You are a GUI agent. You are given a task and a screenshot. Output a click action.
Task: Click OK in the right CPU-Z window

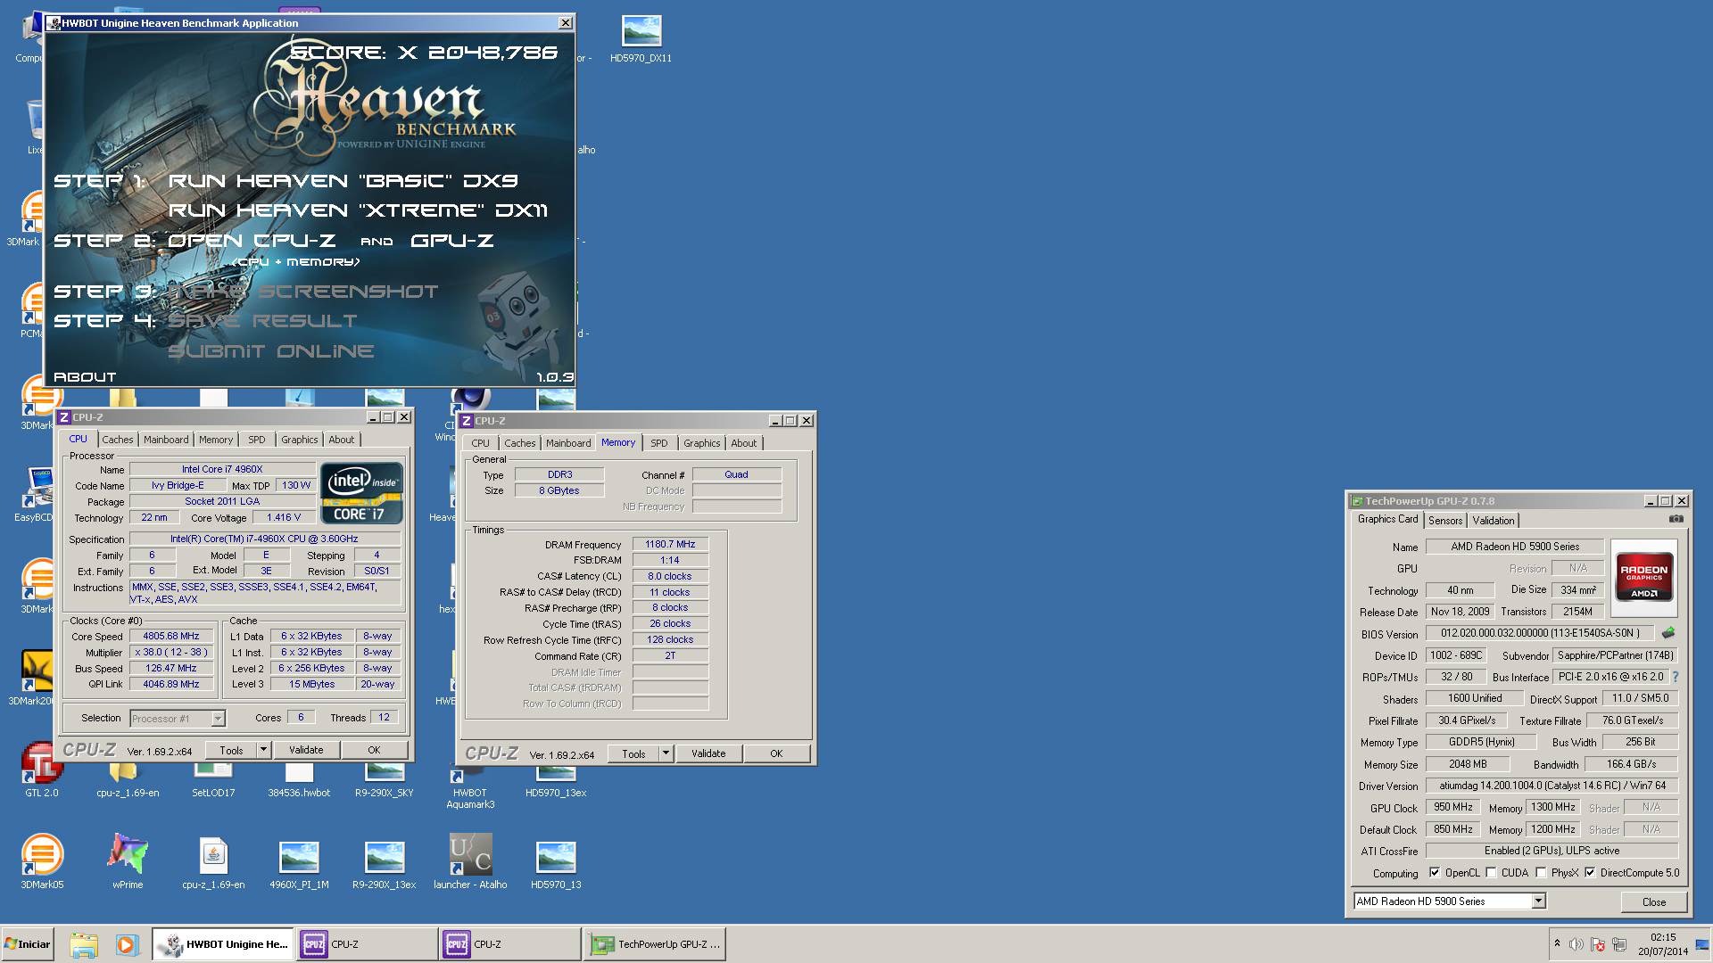click(x=776, y=753)
